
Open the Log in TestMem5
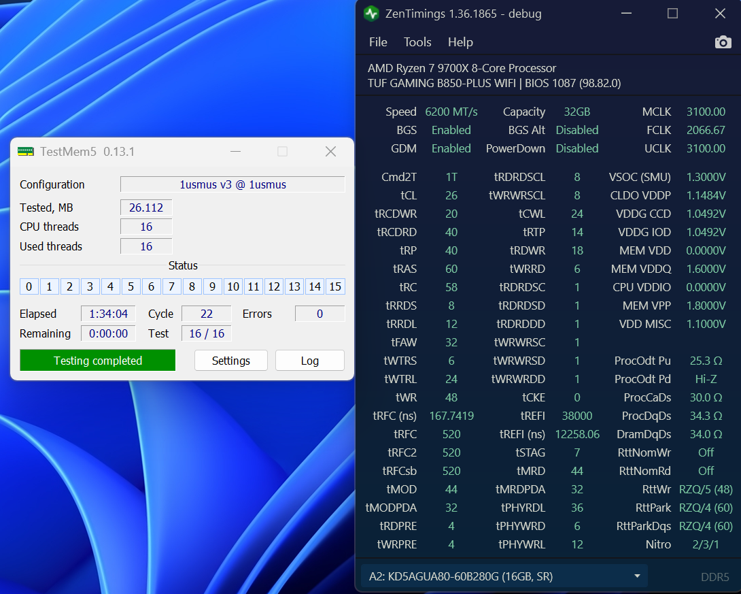click(x=309, y=361)
